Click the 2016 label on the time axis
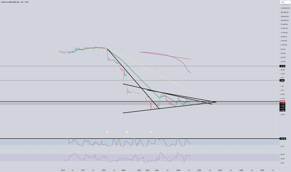Viewport: 291px width, 172px height. [x=63, y=170]
